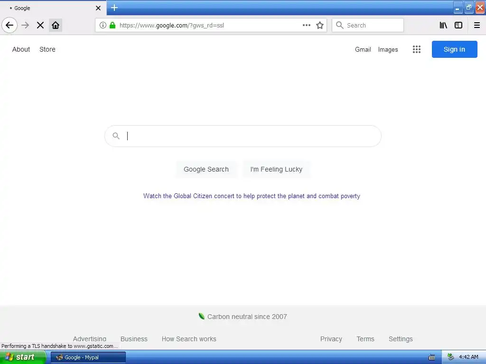Click the magnifier icon inside Google search field
This screenshot has height=364, width=486.
point(116,136)
